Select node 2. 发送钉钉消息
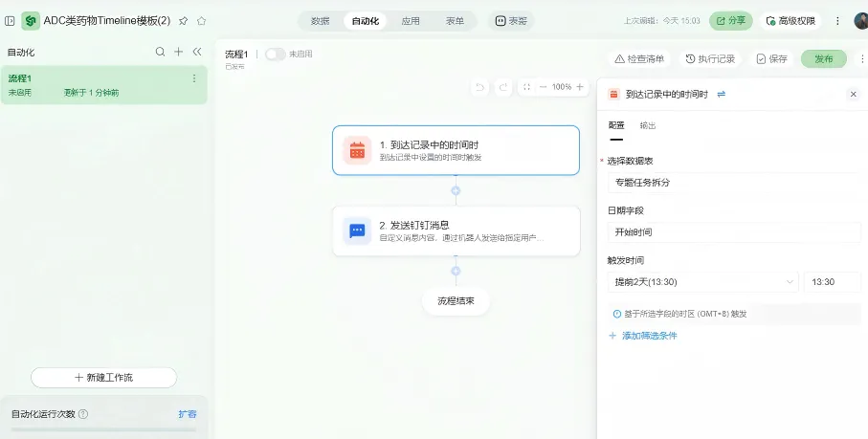This screenshot has height=439, width=868. point(456,230)
